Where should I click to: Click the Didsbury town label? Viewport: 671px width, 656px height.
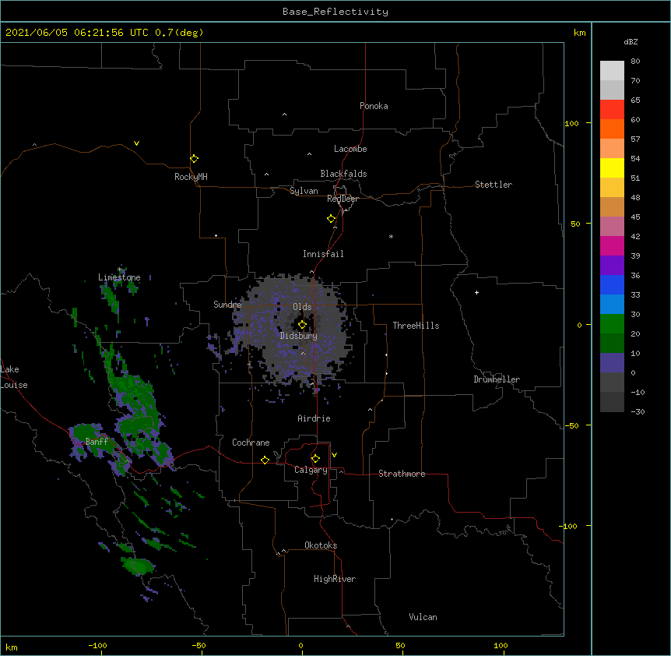[x=299, y=336]
